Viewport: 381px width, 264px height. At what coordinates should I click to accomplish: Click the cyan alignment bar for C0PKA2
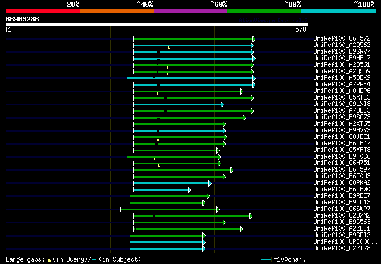tap(171, 183)
